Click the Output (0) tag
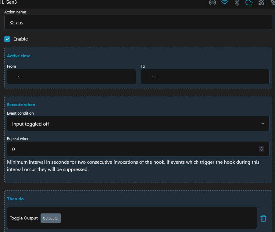 click(x=51, y=218)
